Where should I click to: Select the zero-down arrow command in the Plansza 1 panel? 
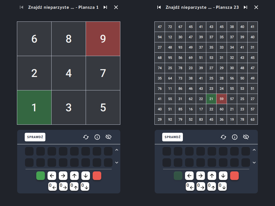85,187
